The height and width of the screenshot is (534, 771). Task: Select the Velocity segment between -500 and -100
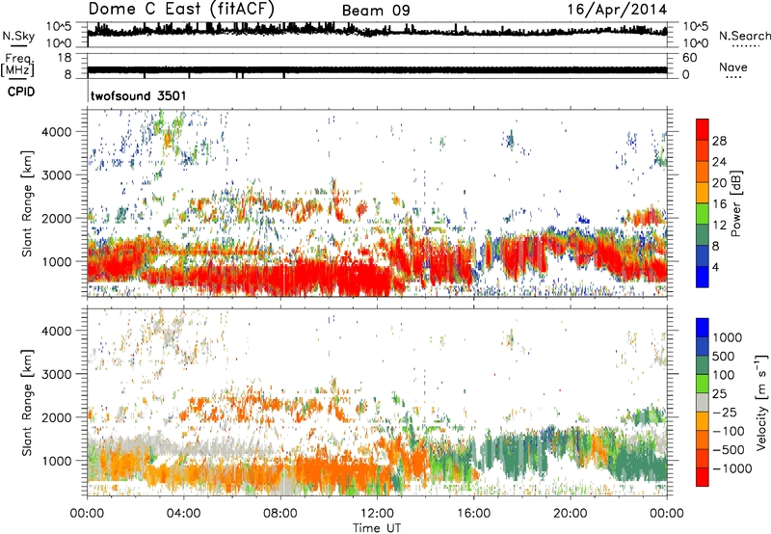(703, 440)
